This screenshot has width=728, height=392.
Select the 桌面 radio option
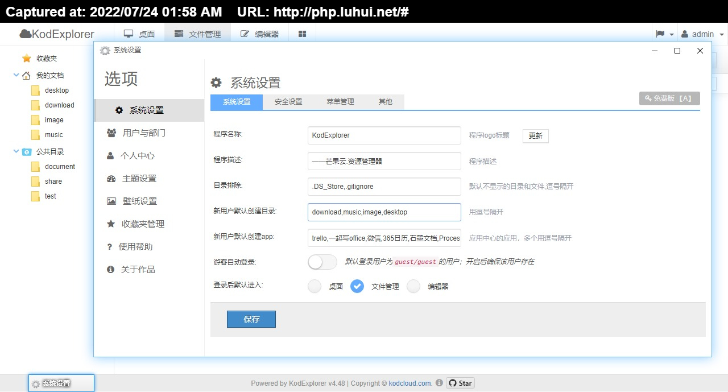pos(315,286)
